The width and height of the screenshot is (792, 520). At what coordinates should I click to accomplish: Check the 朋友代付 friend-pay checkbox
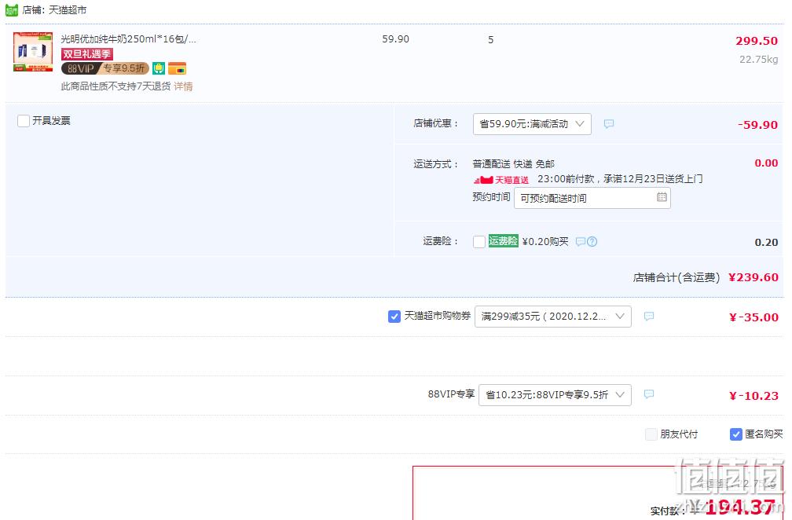pyautogui.click(x=651, y=434)
